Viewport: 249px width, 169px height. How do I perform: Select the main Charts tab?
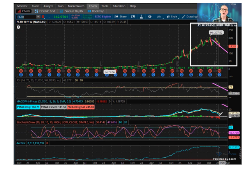click(x=93, y=6)
